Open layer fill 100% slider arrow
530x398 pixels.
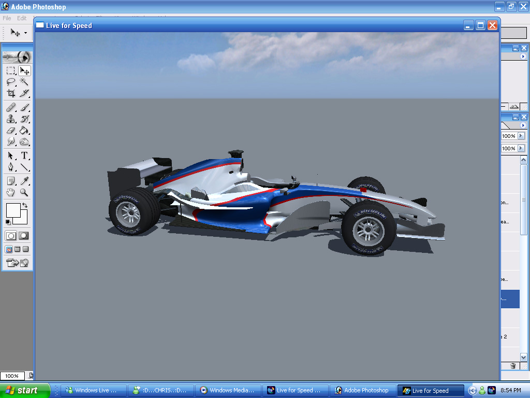521,148
